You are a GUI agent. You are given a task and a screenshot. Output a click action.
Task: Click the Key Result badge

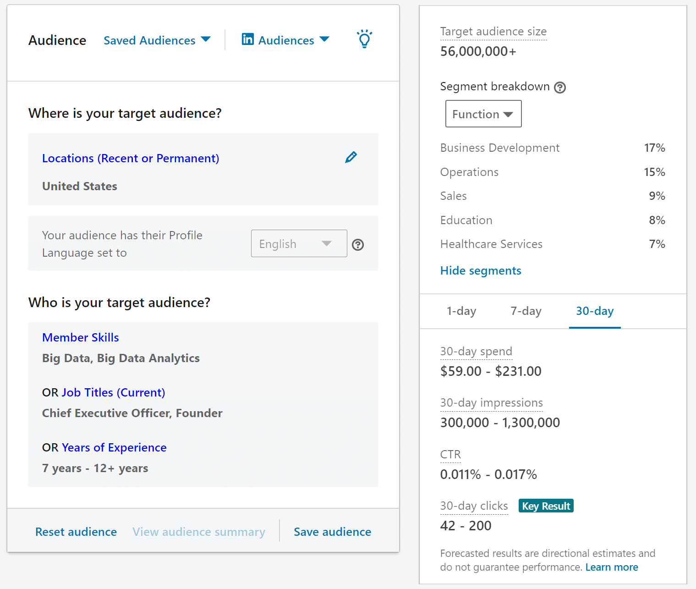point(546,506)
